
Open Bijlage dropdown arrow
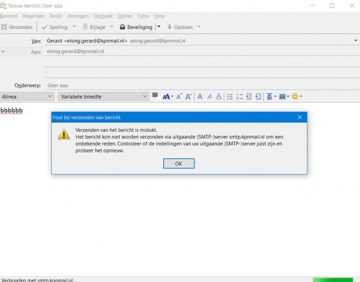click(112, 27)
